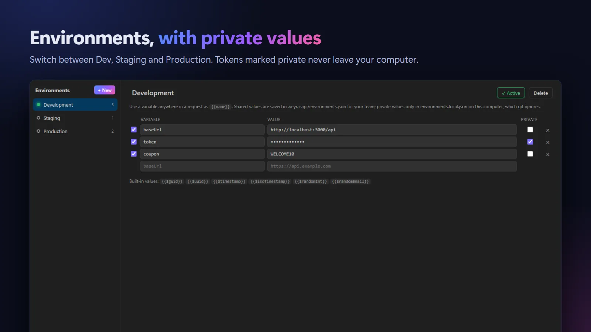
Task: Edit the masked token value field
Action: coord(392,142)
